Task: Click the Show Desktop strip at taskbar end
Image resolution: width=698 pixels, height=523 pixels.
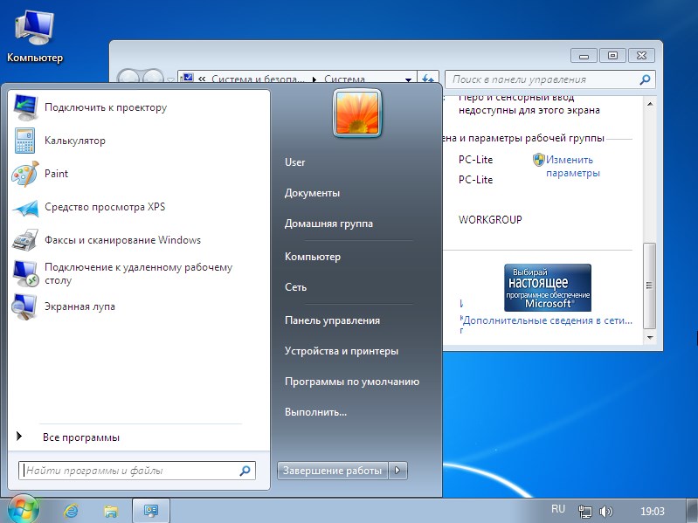Action: tap(692, 511)
